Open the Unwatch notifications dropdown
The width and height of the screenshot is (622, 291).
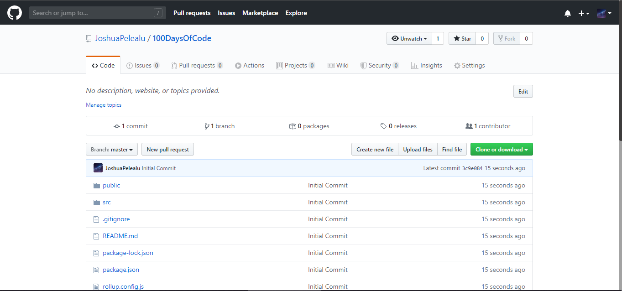(x=409, y=39)
